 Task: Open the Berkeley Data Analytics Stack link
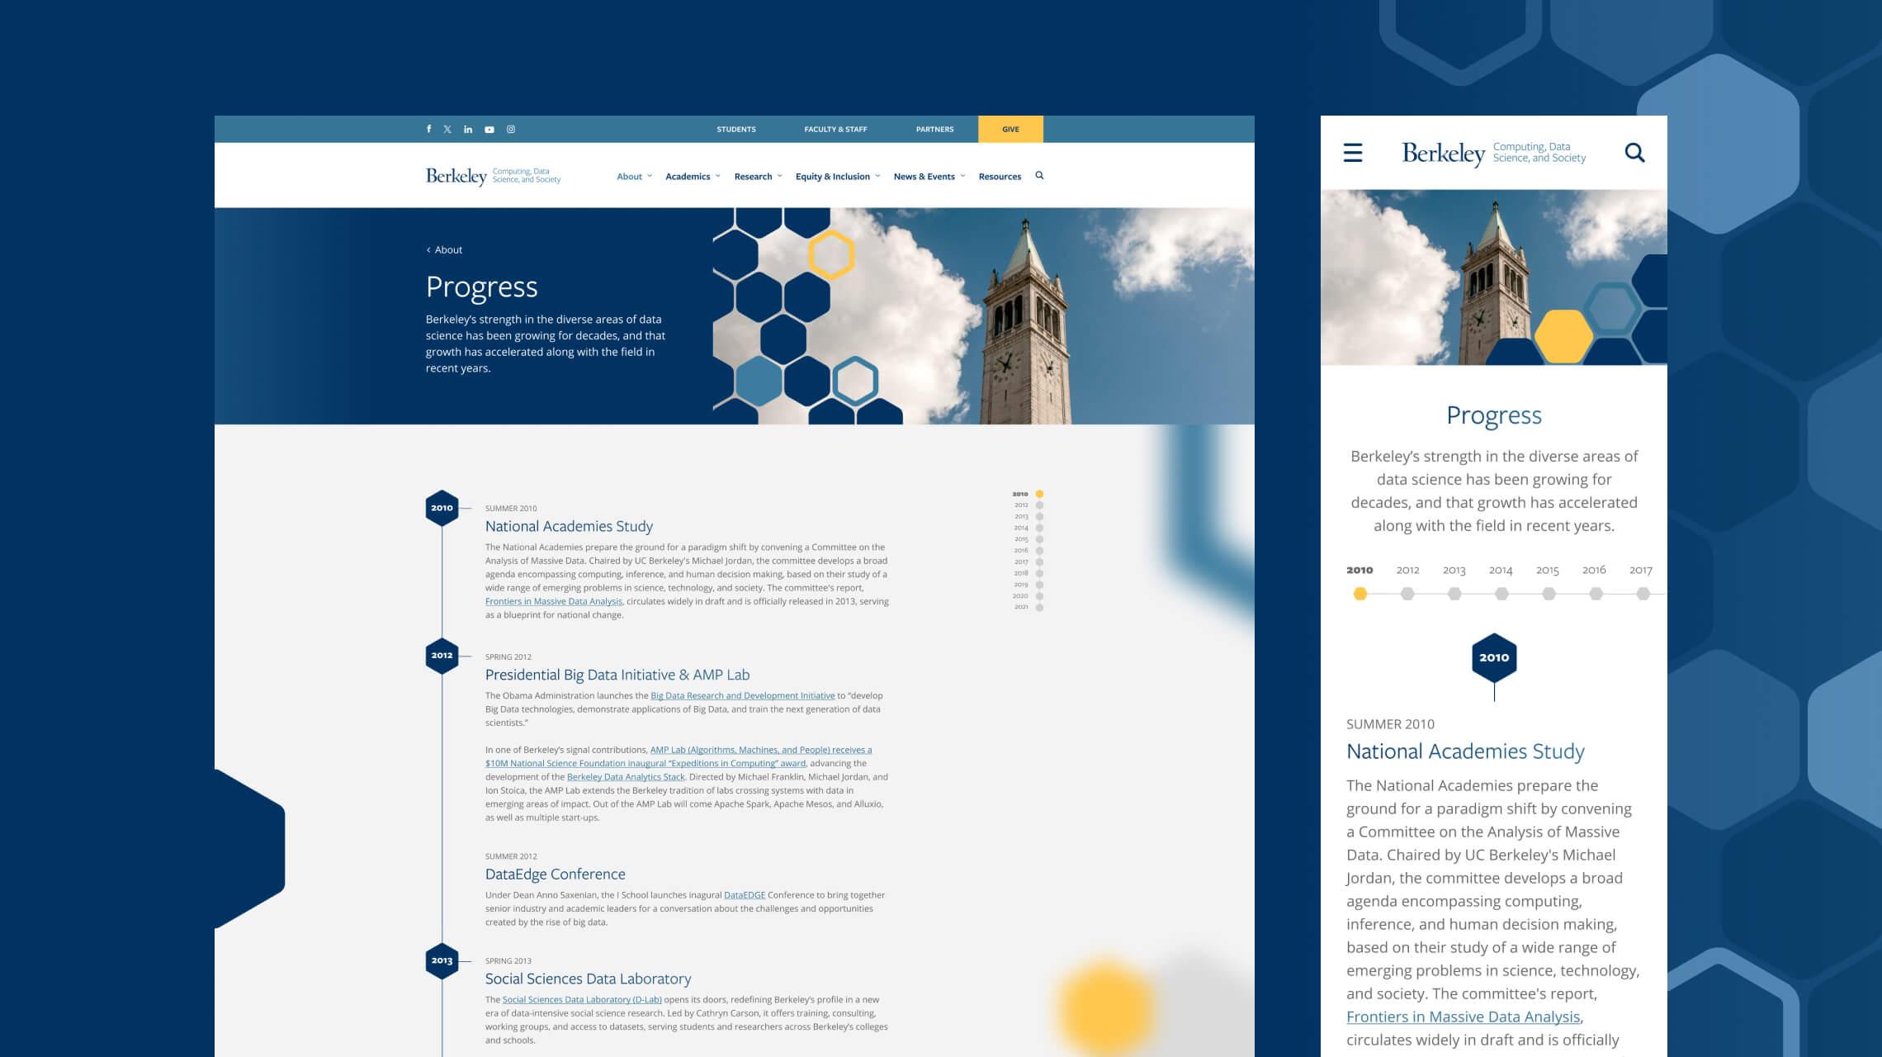[626, 777]
